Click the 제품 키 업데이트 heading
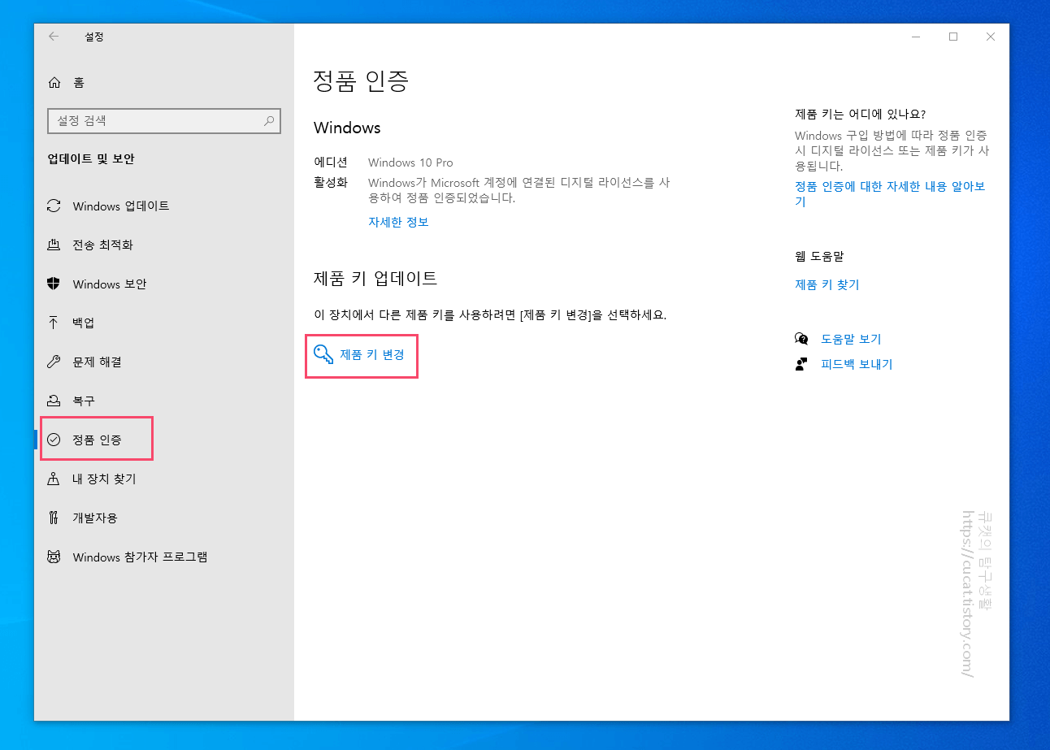The height and width of the screenshot is (750, 1050). 375,278
